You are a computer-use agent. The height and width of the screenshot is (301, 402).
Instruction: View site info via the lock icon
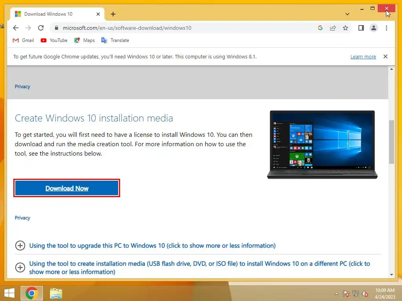[x=57, y=28]
